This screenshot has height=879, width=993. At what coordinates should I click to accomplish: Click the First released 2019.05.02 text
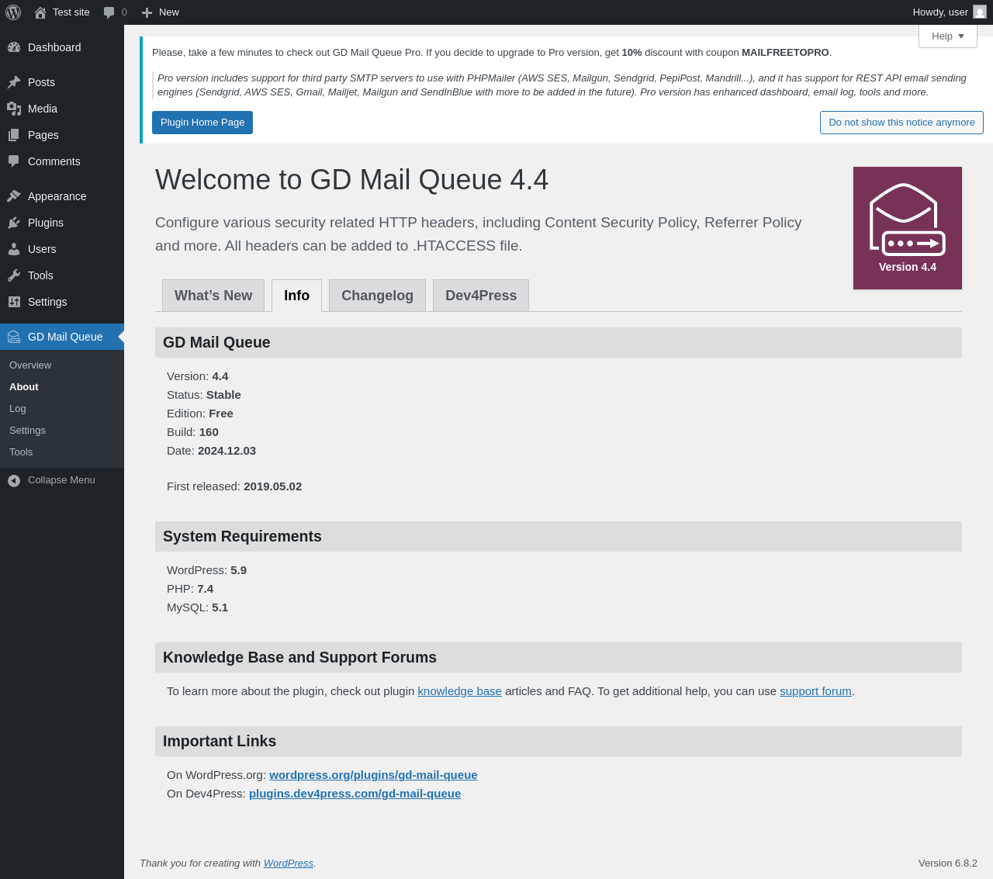click(x=234, y=486)
